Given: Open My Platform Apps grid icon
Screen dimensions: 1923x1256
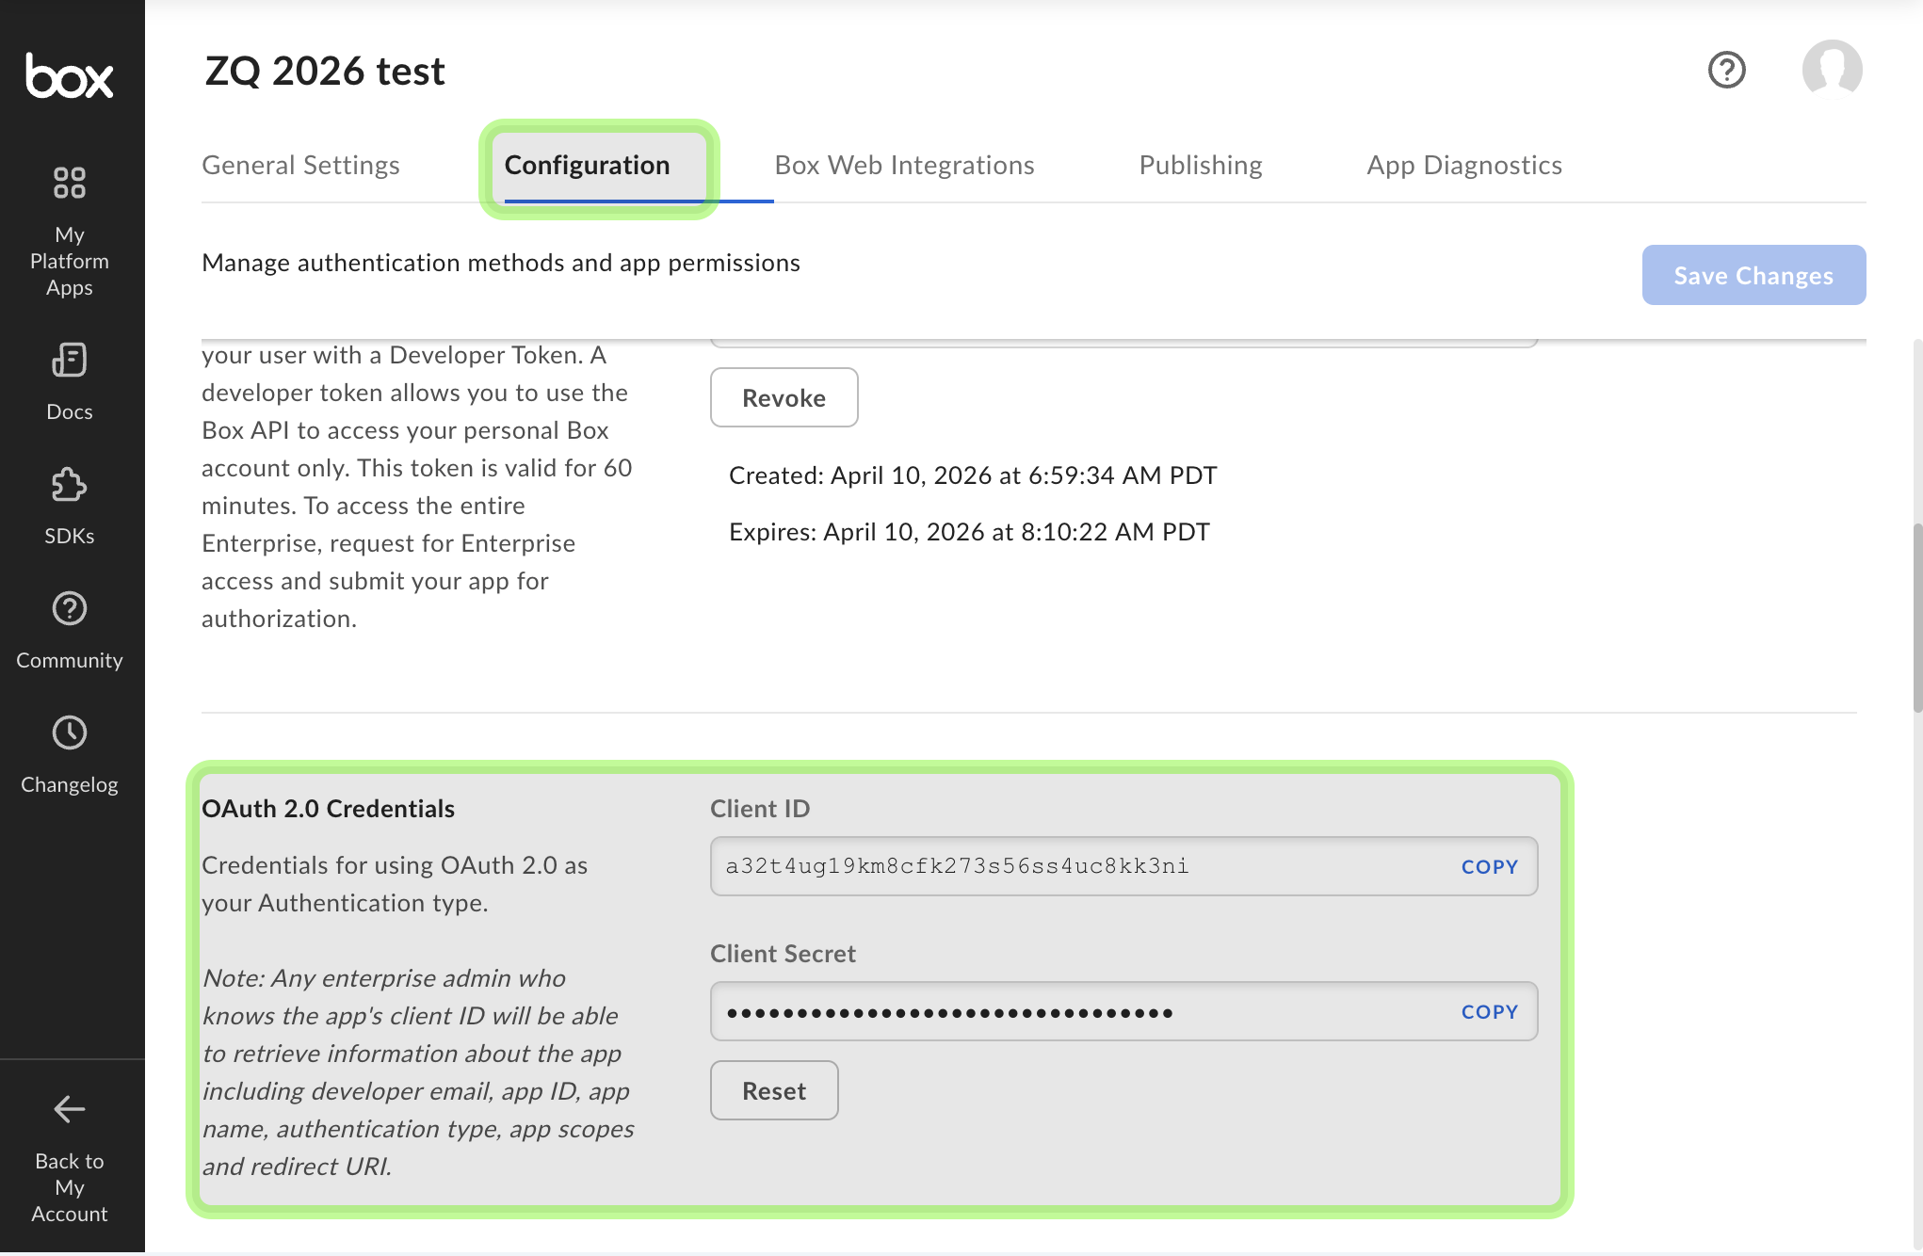Looking at the screenshot, I should (x=70, y=183).
